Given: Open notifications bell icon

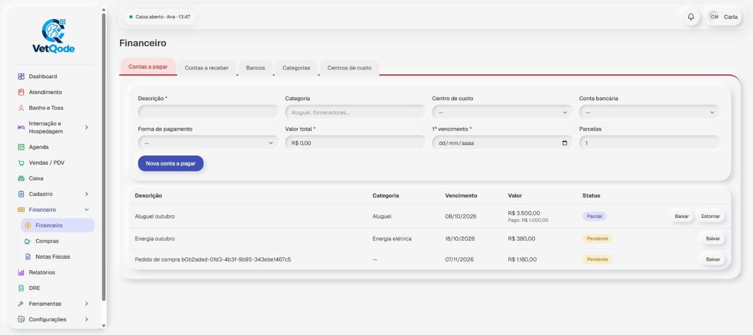Looking at the screenshot, I should coord(691,17).
